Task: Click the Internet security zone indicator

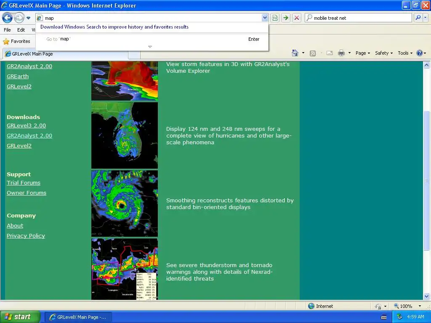Action: [x=320, y=306]
